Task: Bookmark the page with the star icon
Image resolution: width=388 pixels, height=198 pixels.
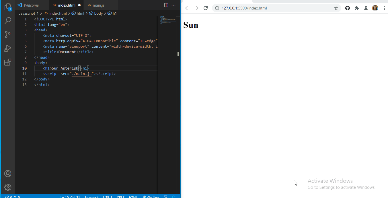Action: click(336, 8)
